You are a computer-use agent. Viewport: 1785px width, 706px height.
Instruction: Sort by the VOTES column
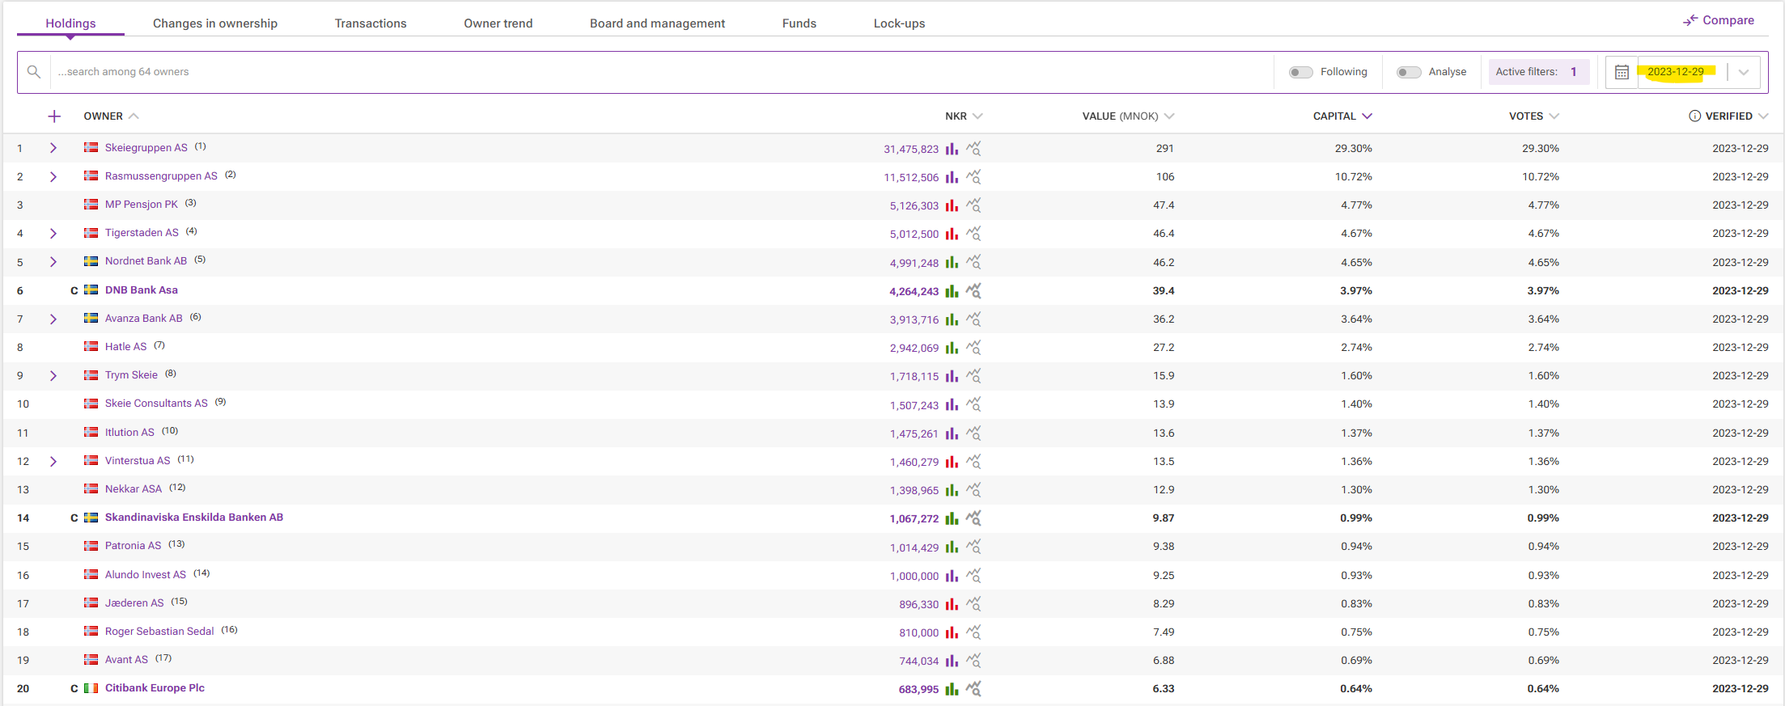[x=1533, y=116]
